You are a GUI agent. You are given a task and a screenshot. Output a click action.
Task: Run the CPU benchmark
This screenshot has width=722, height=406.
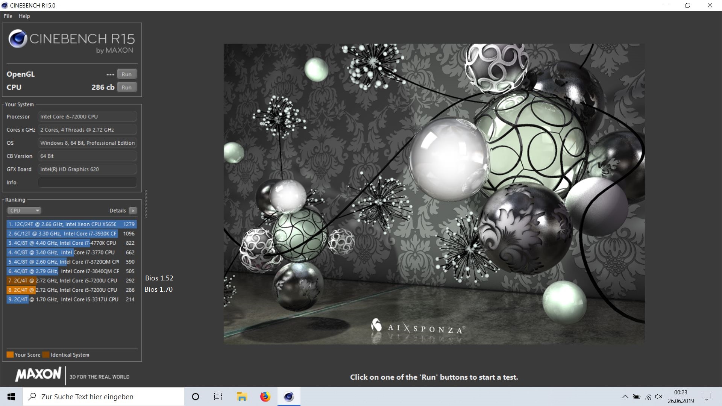[127, 87]
